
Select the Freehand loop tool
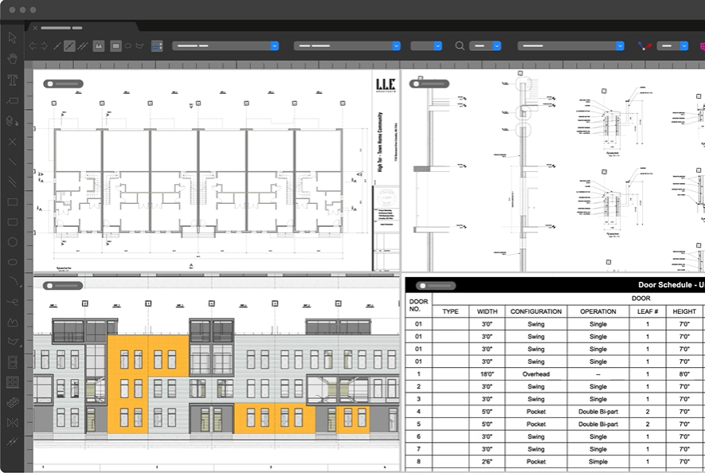coord(12,302)
